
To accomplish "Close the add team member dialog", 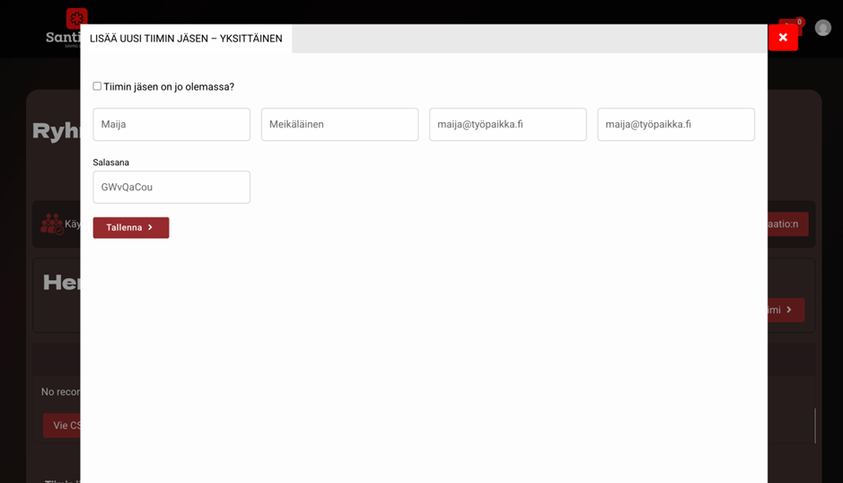I will 783,38.
